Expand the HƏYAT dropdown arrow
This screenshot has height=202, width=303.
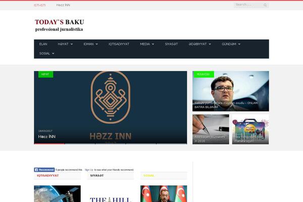pos(72,44)
